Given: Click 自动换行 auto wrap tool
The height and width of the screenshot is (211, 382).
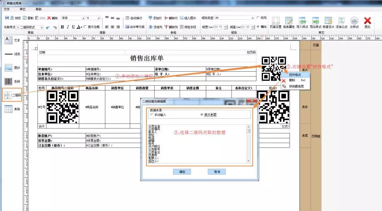Looking at the screenshot, I should pos(134,18).
